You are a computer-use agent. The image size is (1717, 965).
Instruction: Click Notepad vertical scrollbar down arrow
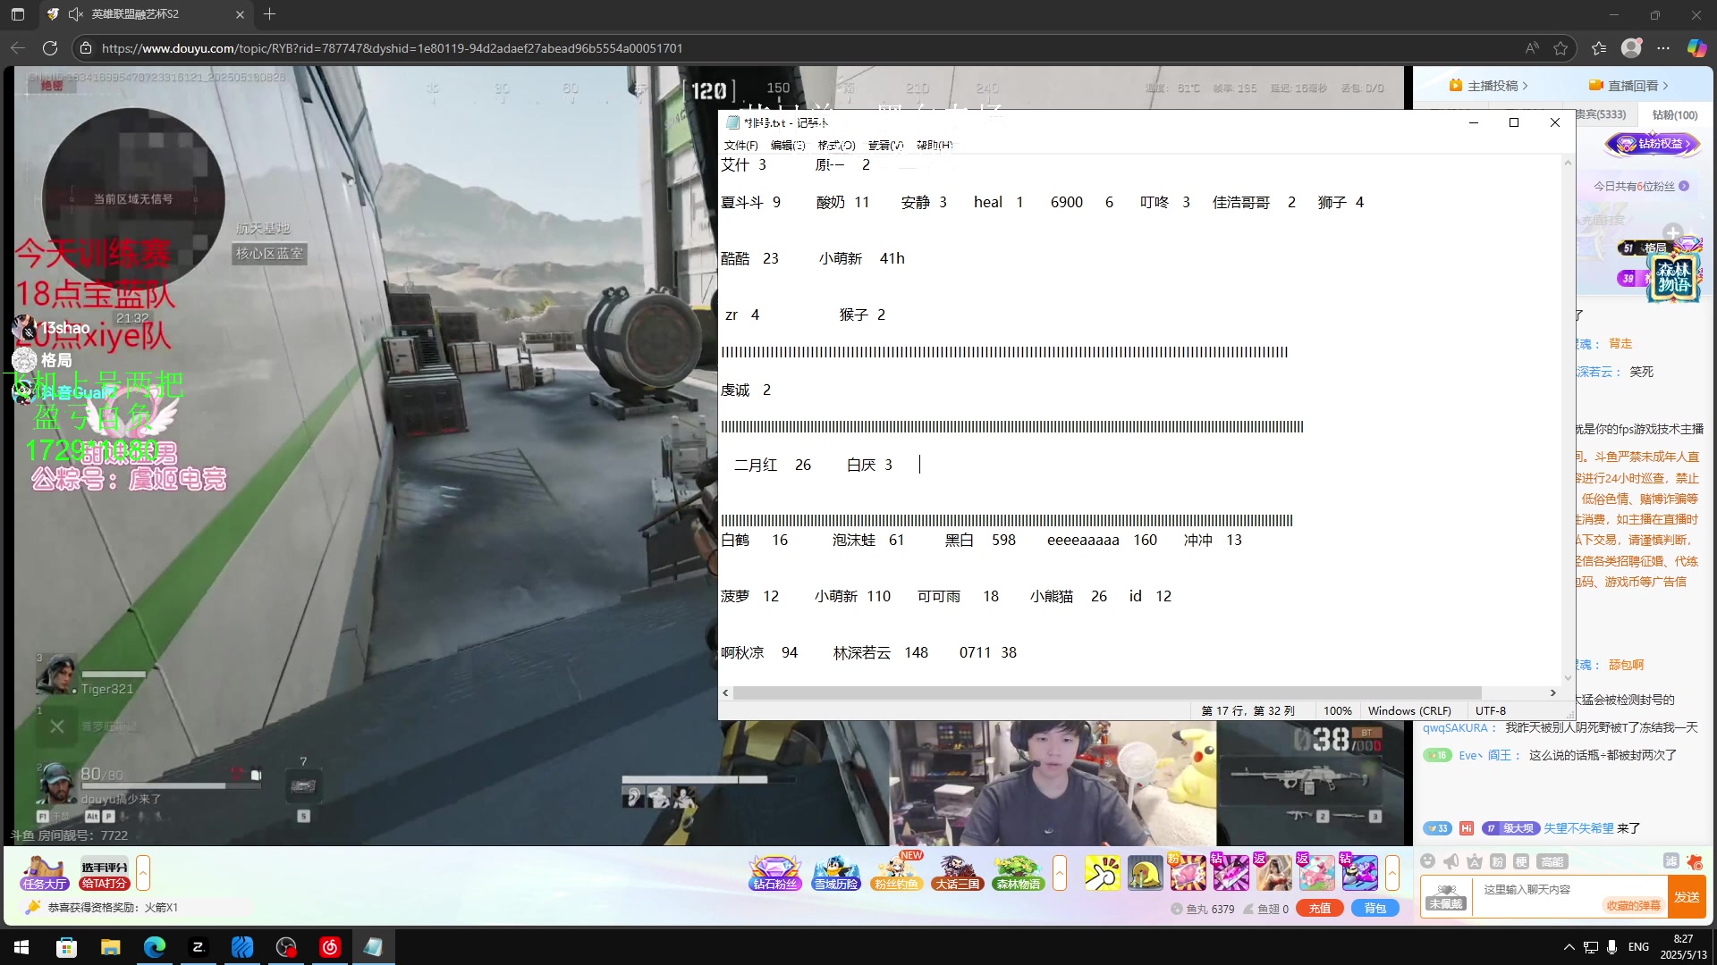(x=1568, y=678)
